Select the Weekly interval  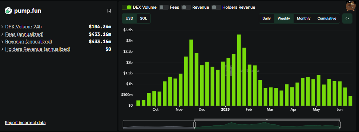pyautogui.click(x=284, y=18)
